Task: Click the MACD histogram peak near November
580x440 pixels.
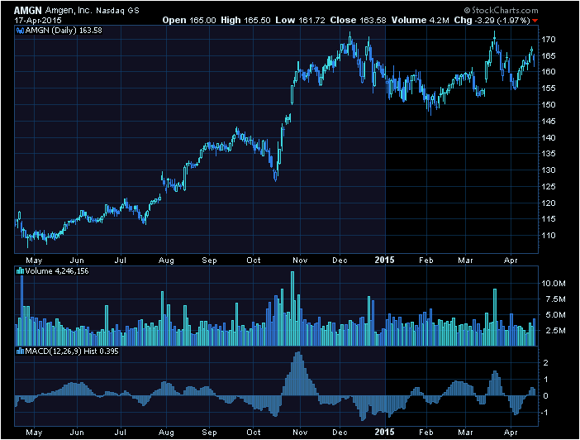Action: [298, 373]
